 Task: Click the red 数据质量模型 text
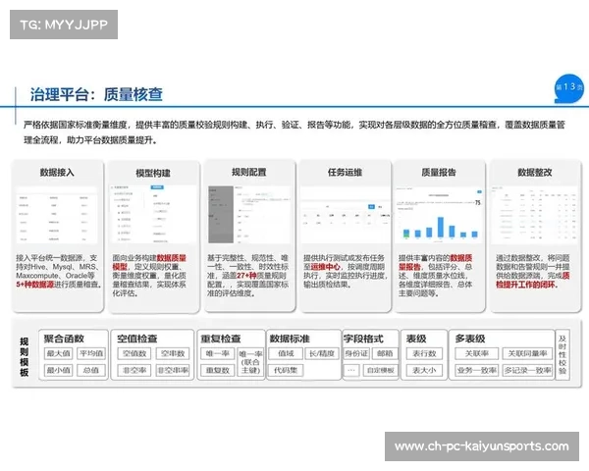click(x=149, y=262)
